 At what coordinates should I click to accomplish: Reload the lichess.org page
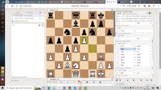[17, 6]
